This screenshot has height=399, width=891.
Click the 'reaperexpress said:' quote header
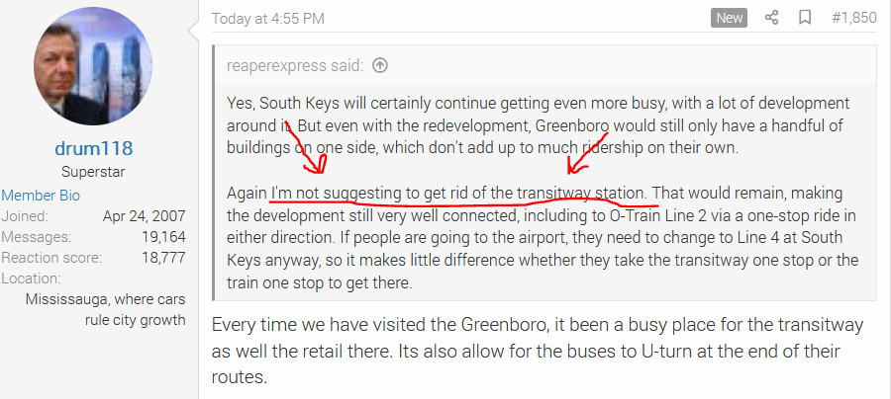[x=294, y=65]
